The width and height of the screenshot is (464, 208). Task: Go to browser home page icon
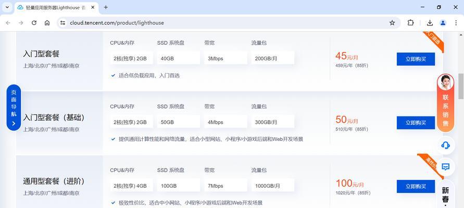tap(47, 23)
